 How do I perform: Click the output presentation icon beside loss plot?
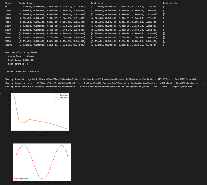tap(1, 94)
